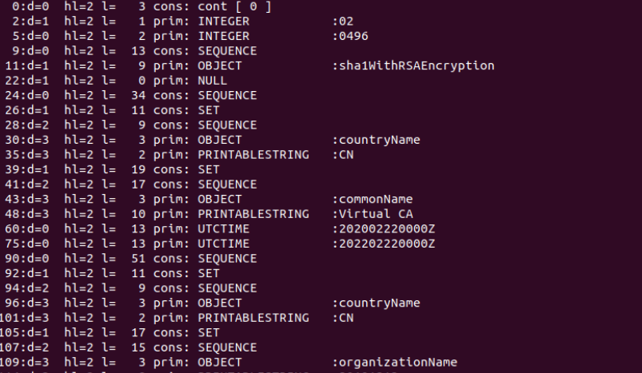Click the UTCTIME value 202202220000Z
642x373 pixels.
click(388, 244)
